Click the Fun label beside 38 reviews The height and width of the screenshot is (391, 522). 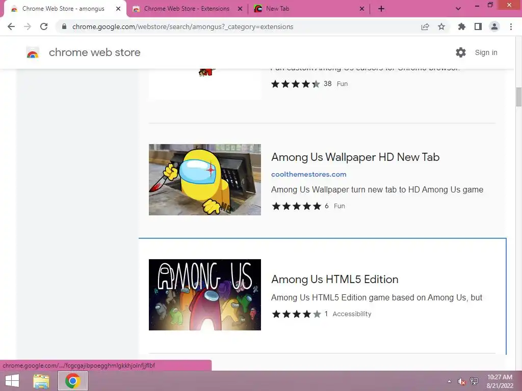coord(342,84)
